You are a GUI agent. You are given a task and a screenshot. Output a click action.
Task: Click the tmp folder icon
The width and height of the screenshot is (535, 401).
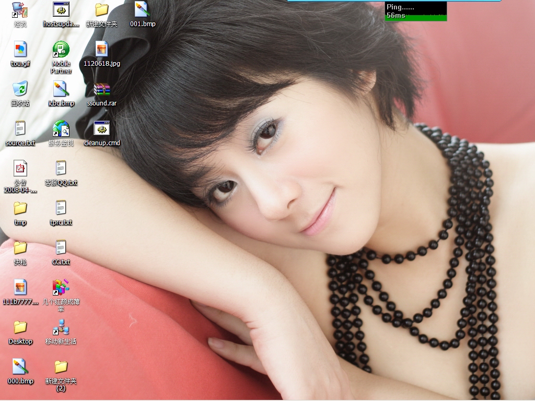tap(20, 208)
